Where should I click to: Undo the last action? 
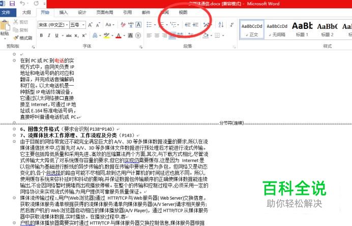[22, 3]
